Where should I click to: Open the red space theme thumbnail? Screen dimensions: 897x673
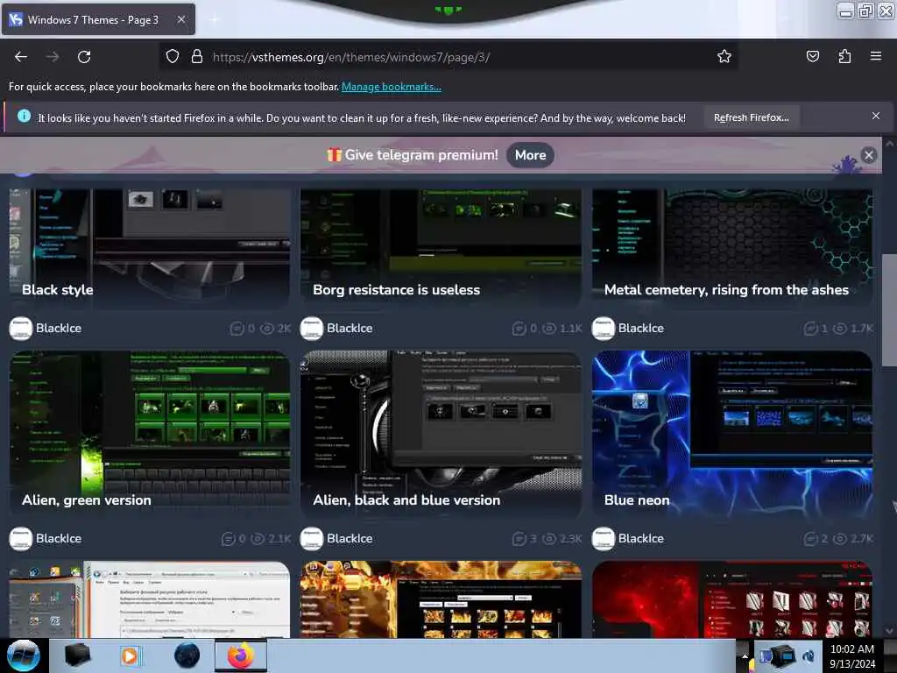(x=732, y=599)
